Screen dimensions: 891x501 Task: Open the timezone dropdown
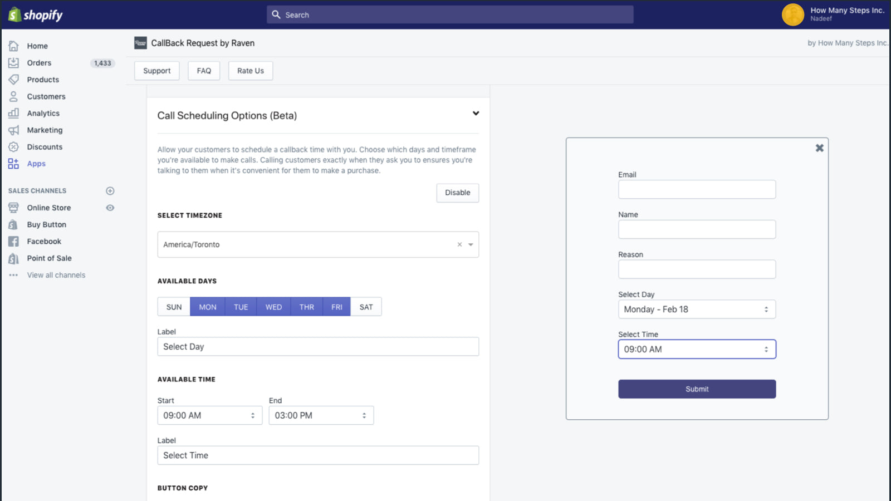(471, 244)
